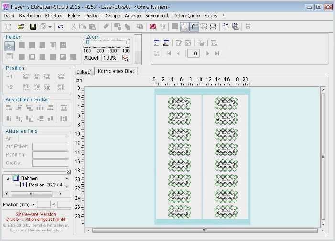335x241 pixels.
Task: Click the +2 position button
Action: pyautogui.click(x=10, y=87)
